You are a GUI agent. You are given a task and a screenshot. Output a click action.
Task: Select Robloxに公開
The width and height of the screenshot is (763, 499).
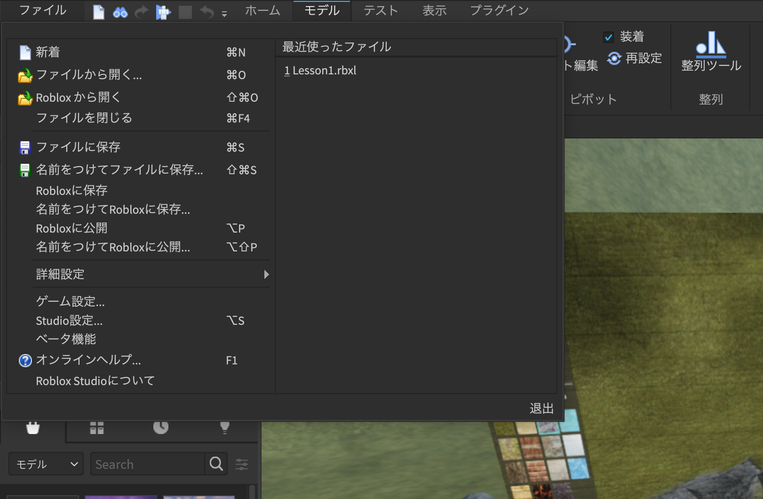point(140,228)
